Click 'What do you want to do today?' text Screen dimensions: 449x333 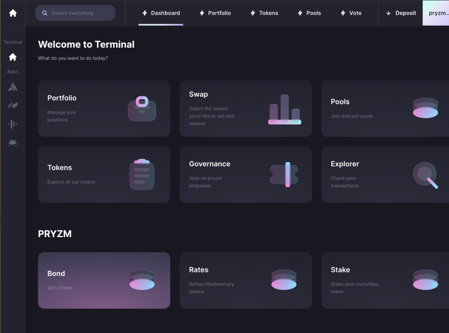pos(73,58)
